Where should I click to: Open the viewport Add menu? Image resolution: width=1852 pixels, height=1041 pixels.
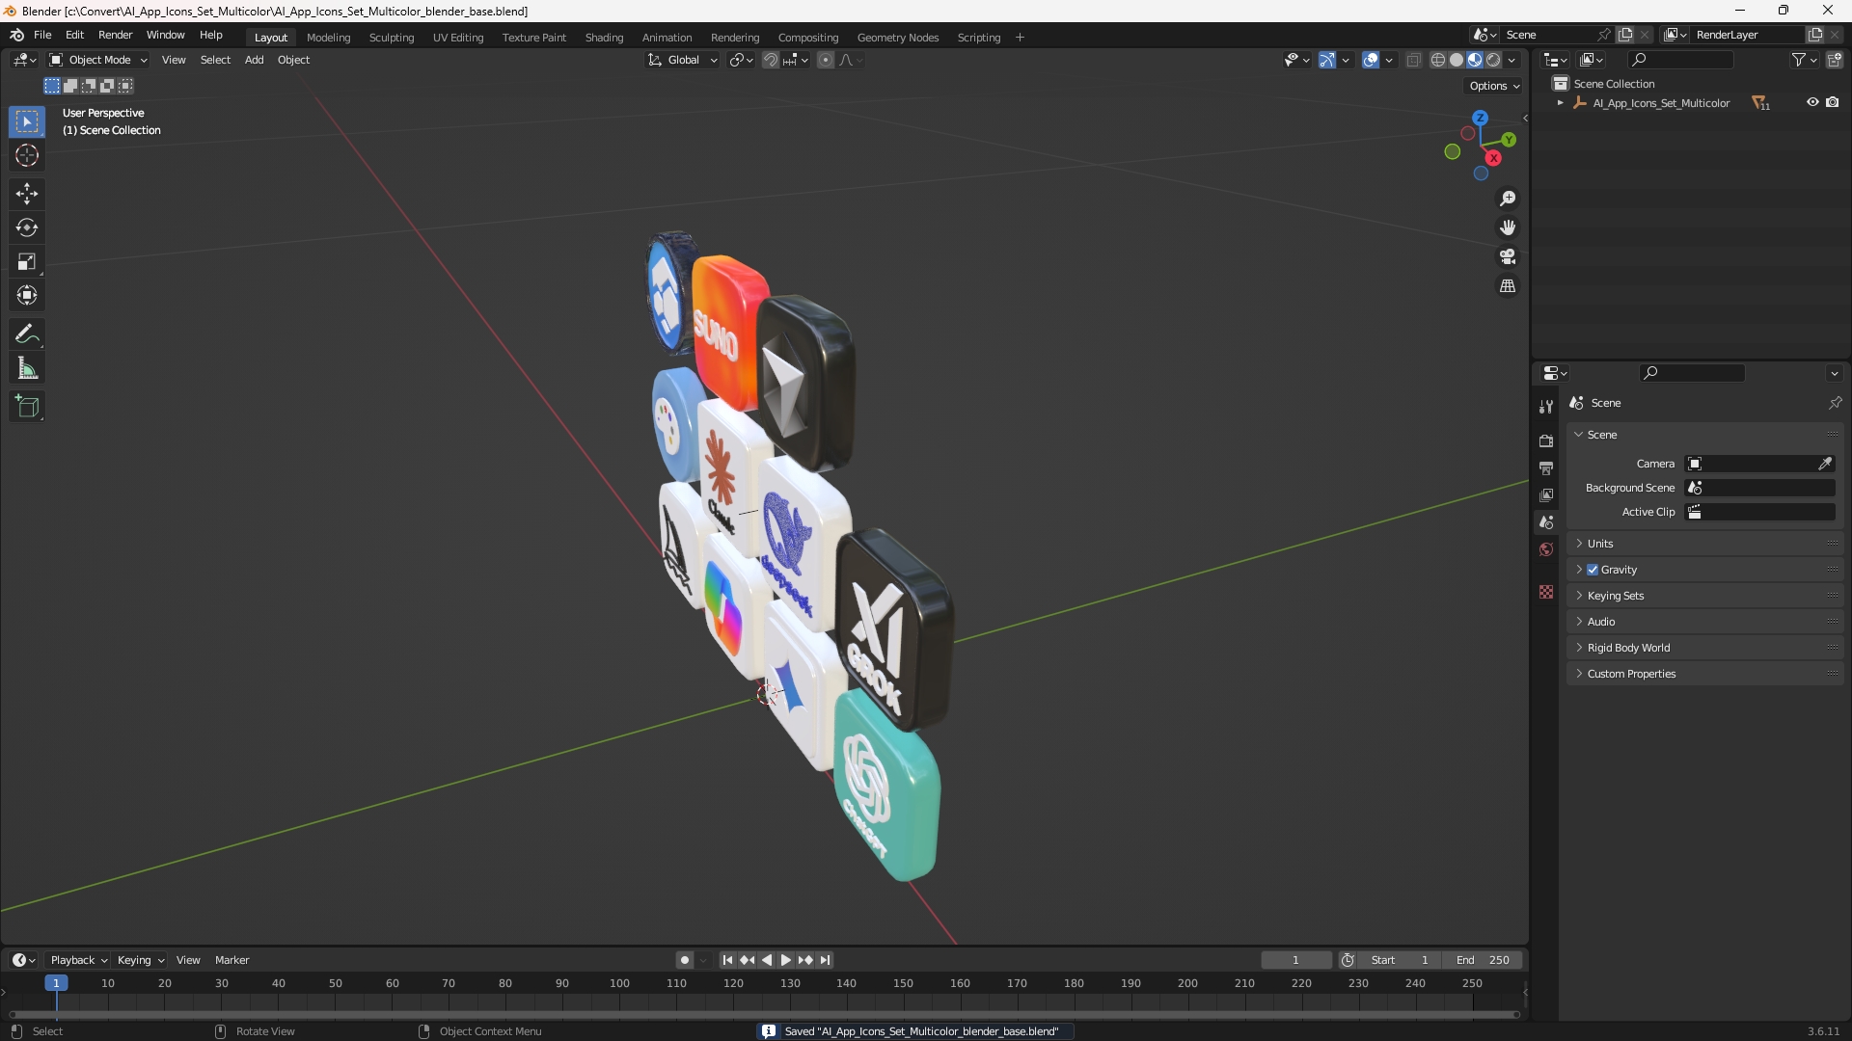click(x=254, y=60)
